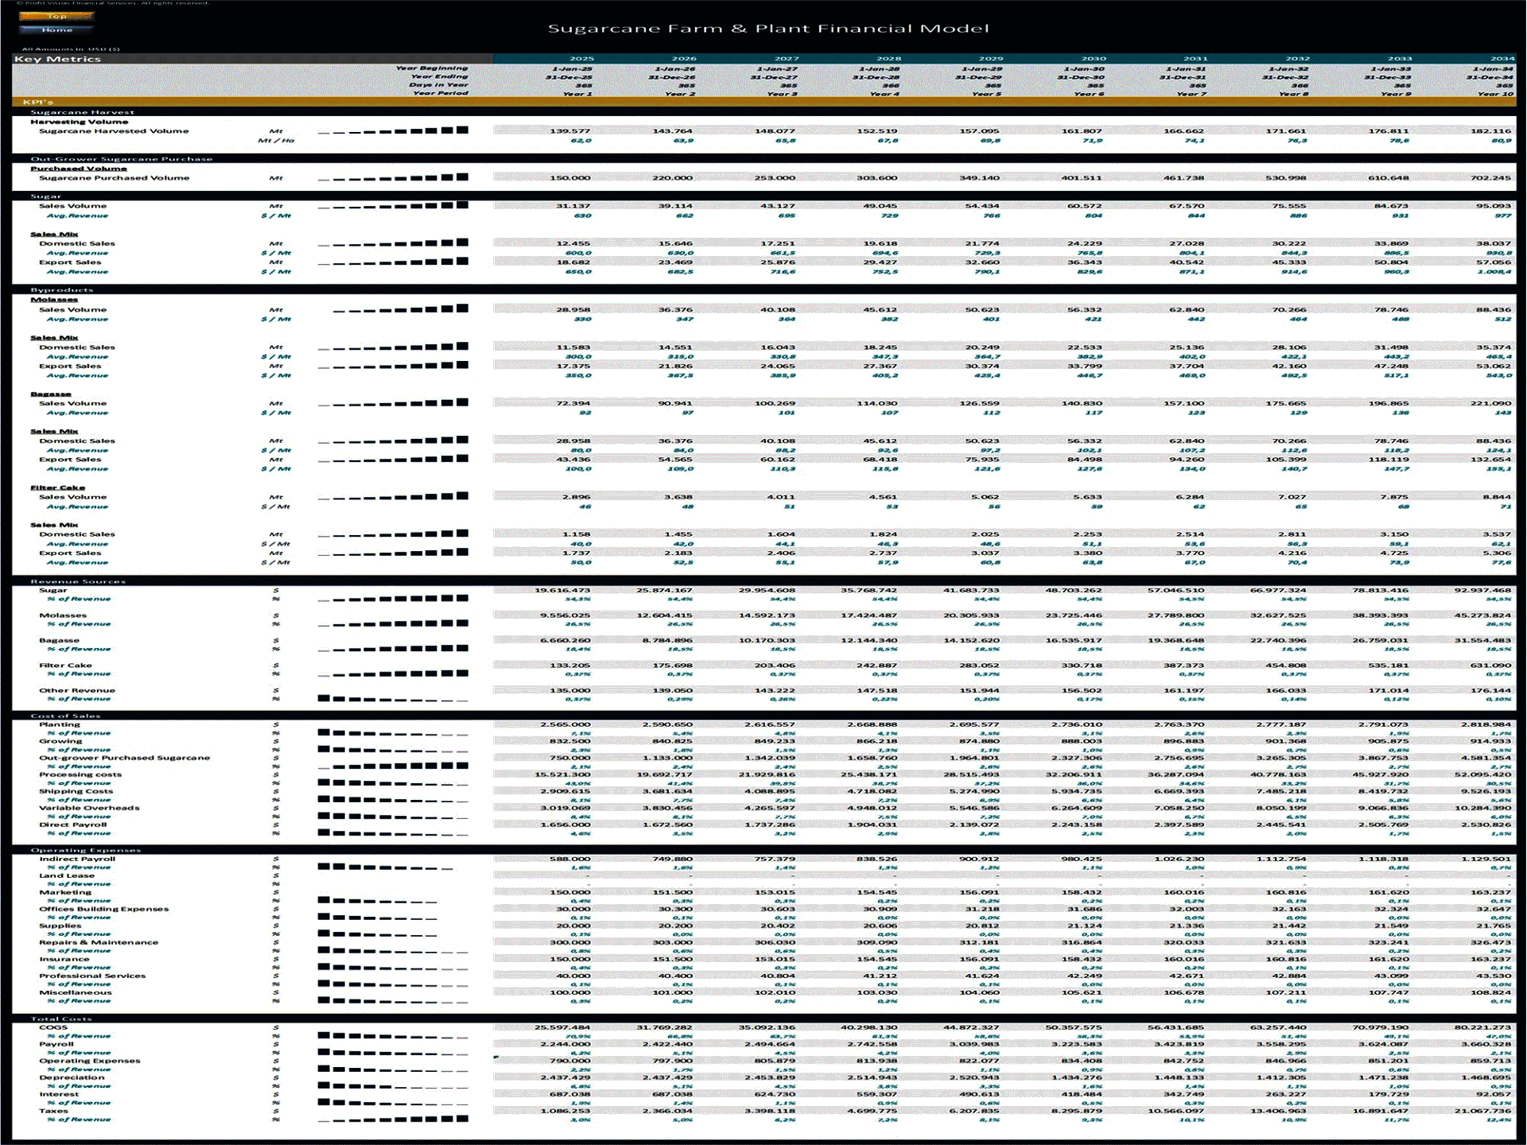Select filter cake export sales cell 1.737
This screenshot has height=1145, width=1527.
point(576,553)
